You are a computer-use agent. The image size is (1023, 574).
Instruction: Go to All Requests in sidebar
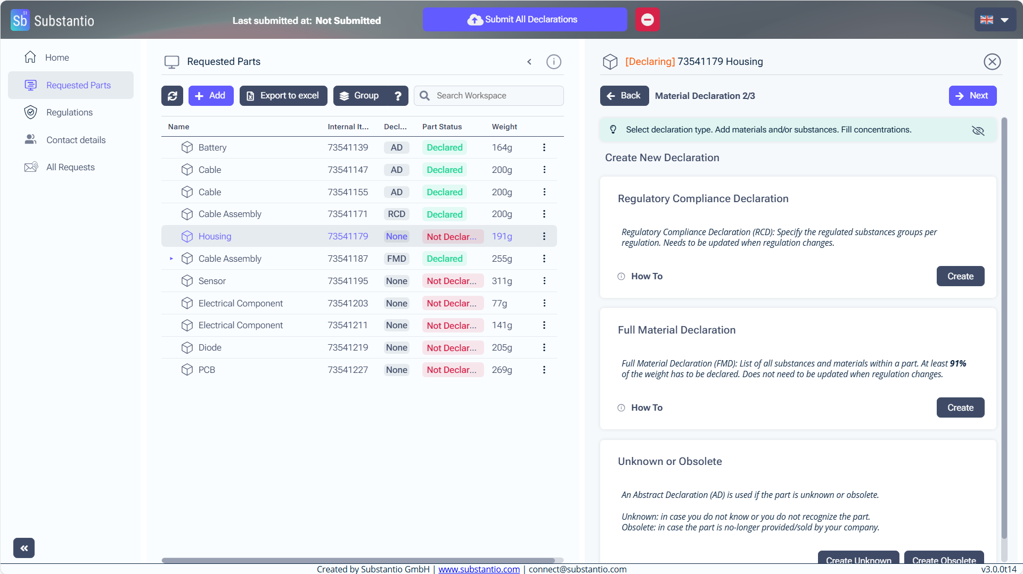point(70,167)
